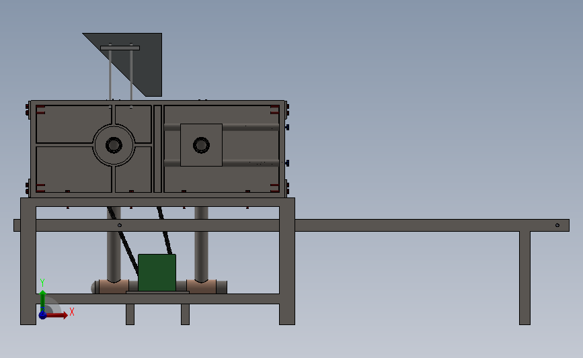Select the far right support leg

[x=524, y=278]
